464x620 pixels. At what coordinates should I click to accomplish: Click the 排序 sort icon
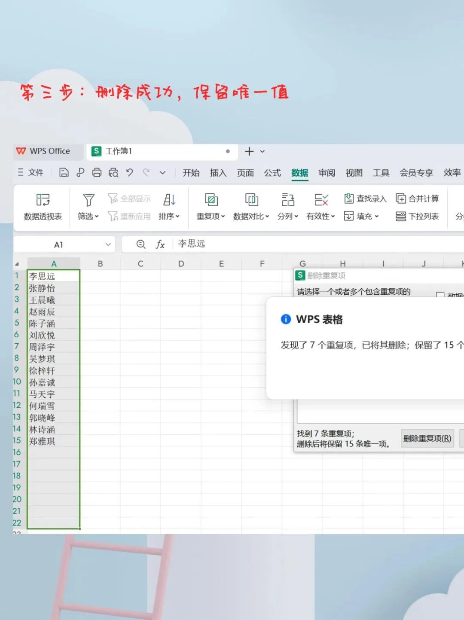(169, 200)
